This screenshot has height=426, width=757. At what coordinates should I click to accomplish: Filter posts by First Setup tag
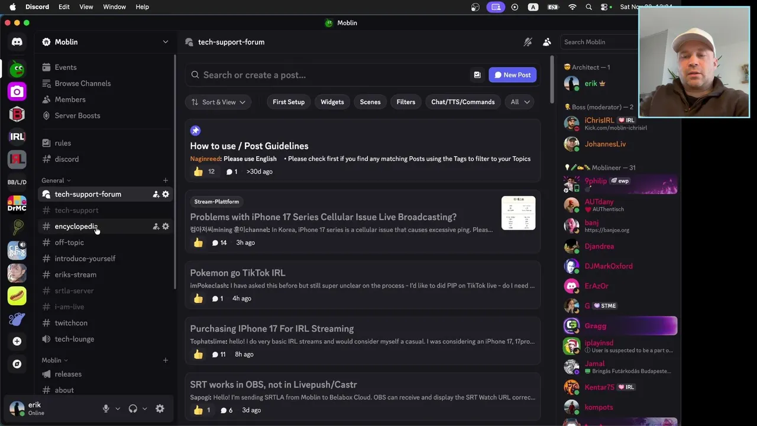[289, 102]
